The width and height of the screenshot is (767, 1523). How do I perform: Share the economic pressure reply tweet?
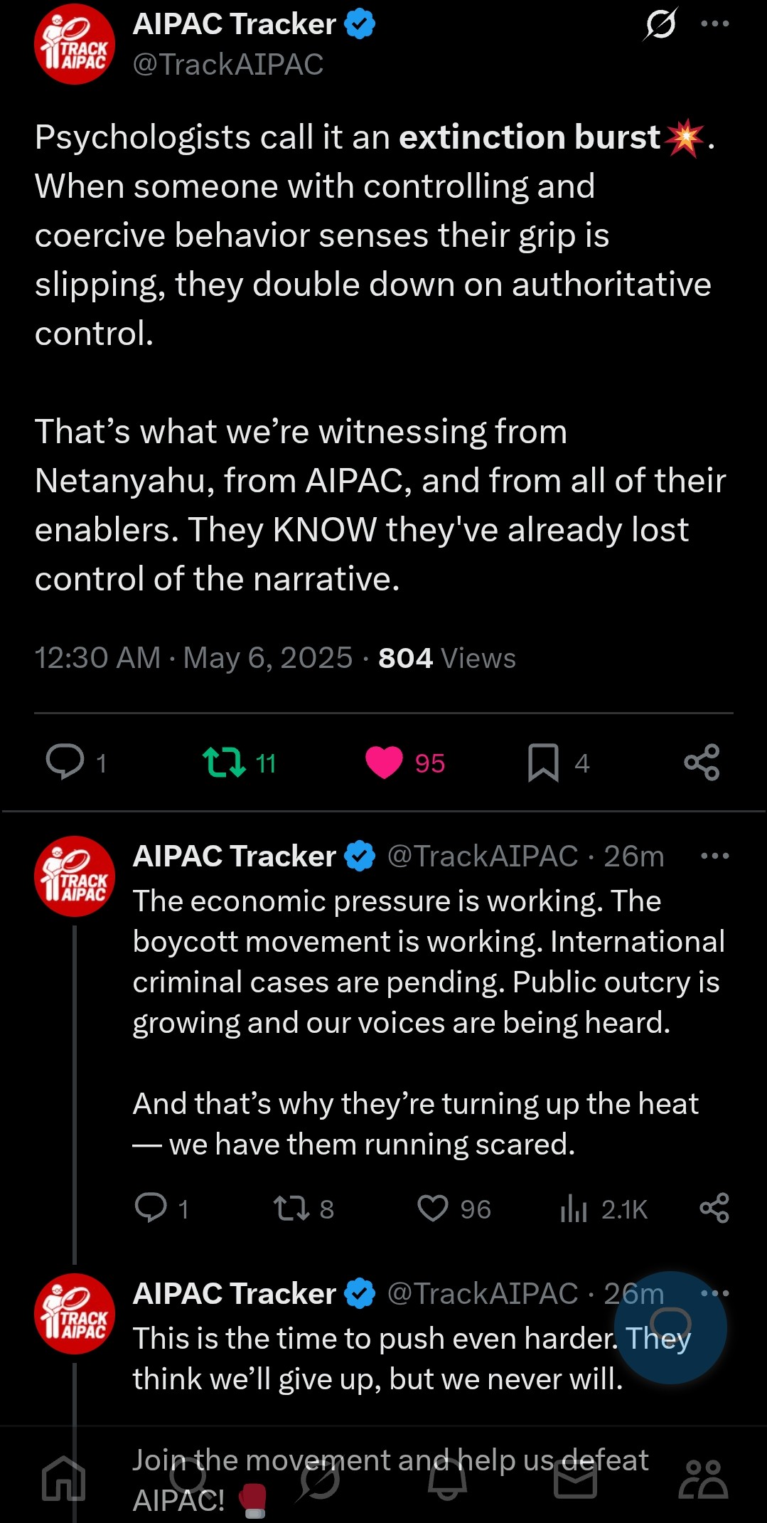click(714, 1208)
